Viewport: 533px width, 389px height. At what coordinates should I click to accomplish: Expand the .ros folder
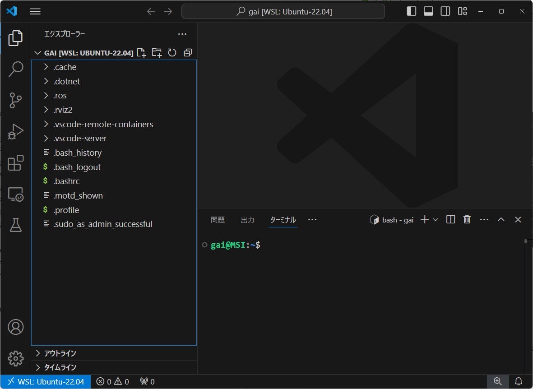point(114,96)
